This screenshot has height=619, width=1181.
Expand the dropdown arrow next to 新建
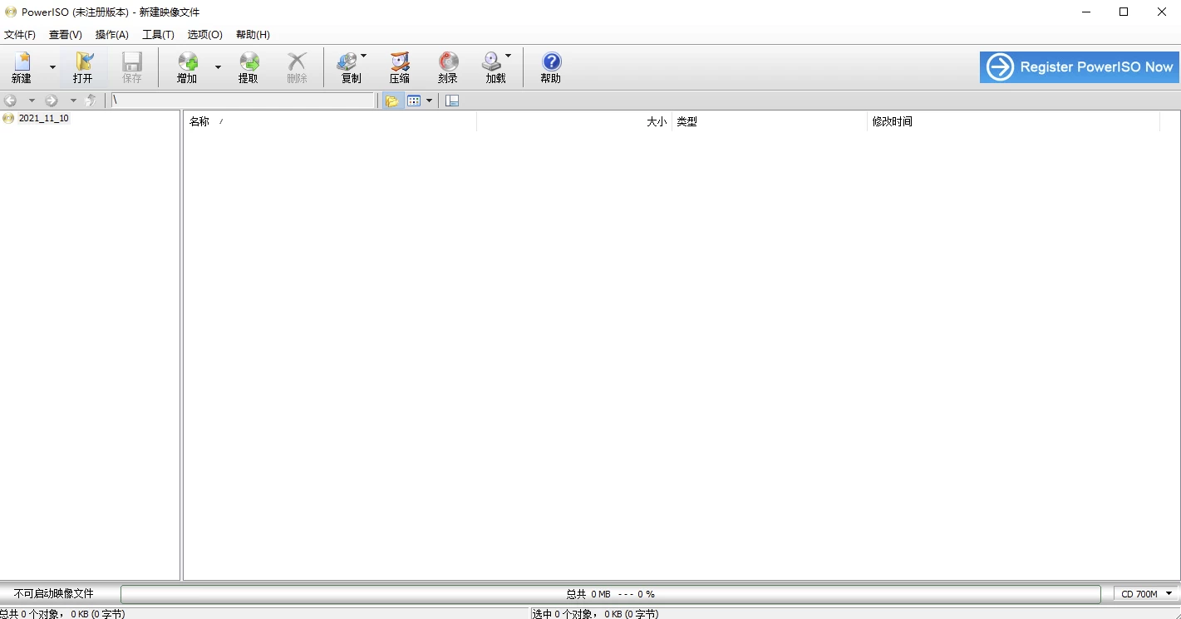click(x=52, y=67)
